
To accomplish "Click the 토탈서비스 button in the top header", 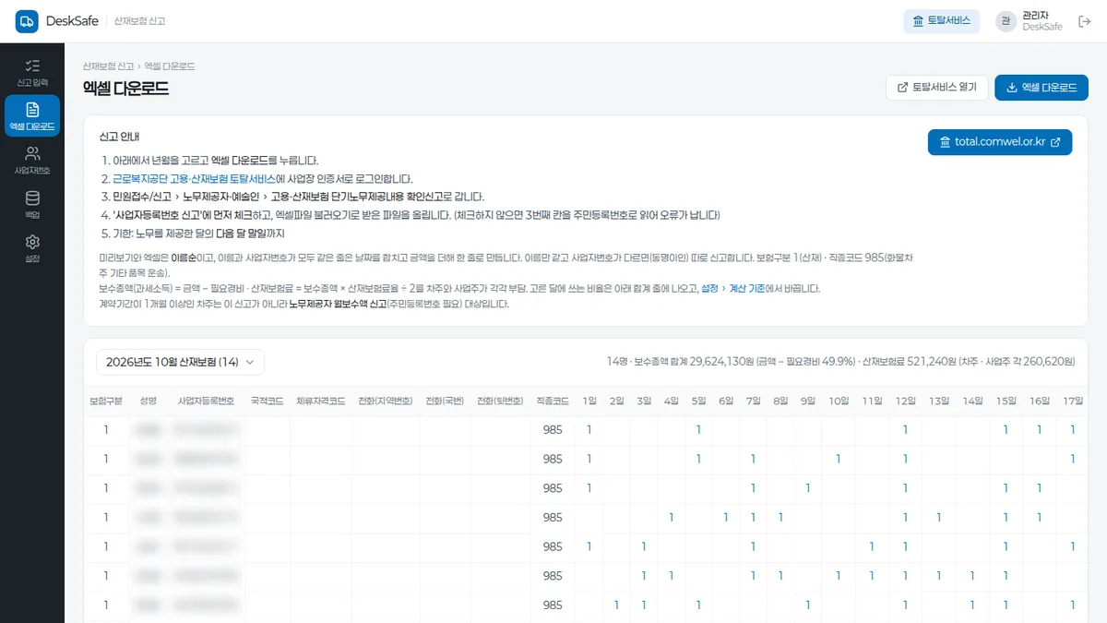I will coord(941,21).
